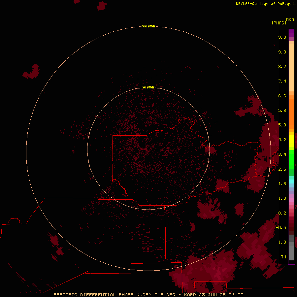Pick the pink segment of the color bar
297x297 pixels.
point(291,200)
